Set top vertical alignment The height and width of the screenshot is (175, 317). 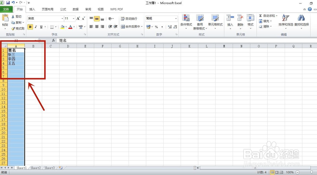click(x=91, y=19)
